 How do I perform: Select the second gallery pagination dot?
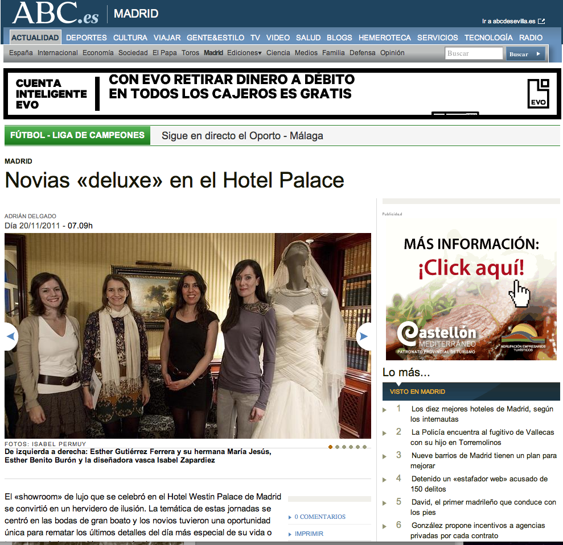point(337,447)
